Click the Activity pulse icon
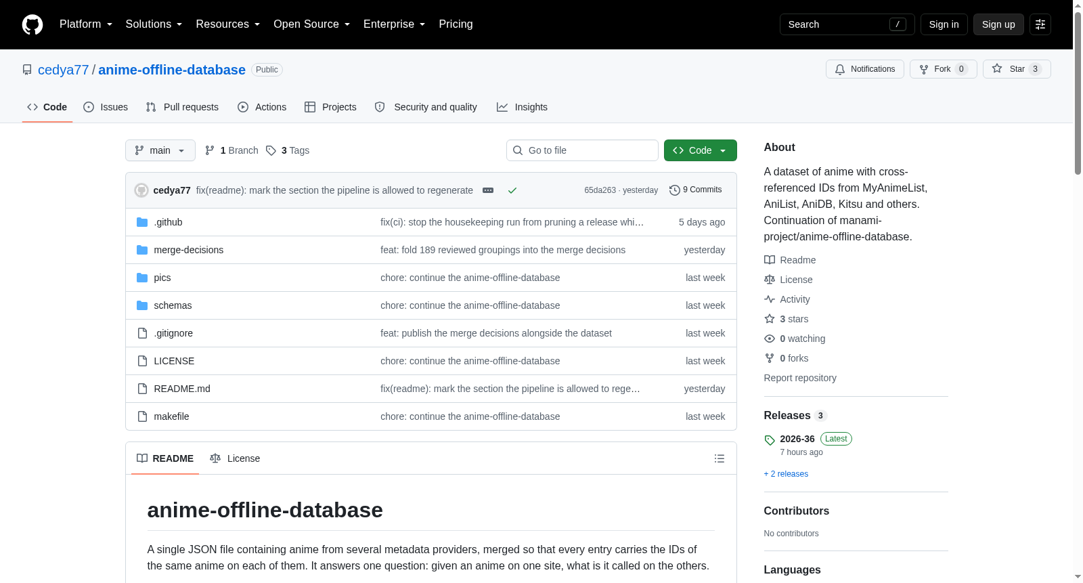This screenshot has width=1083, height=583. (x=770, y=299)
